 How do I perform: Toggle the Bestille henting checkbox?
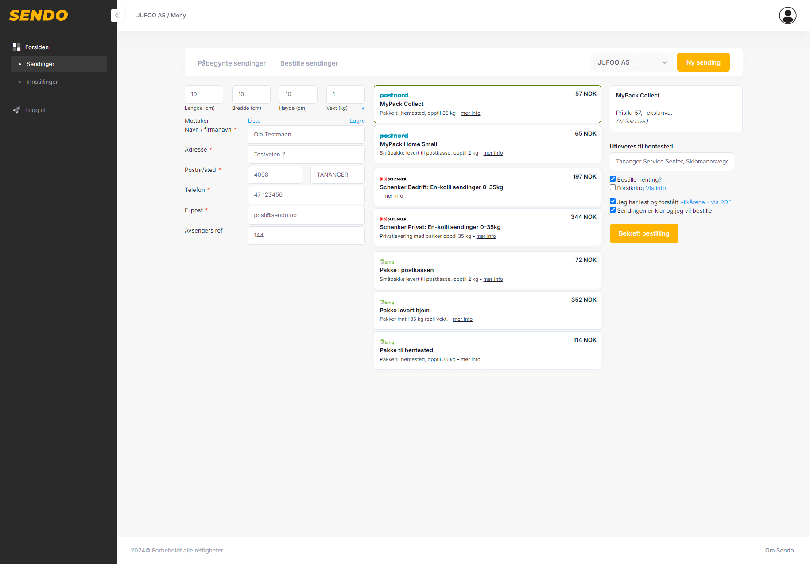613,179
